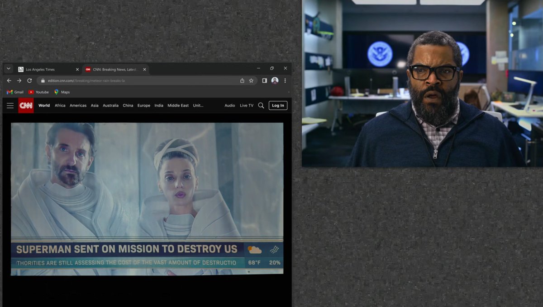Go back with the browser back arrow

coord(9,80)
